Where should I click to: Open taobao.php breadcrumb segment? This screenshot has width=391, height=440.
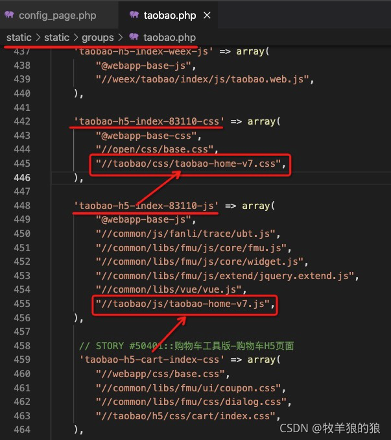(x=169, y=38)
